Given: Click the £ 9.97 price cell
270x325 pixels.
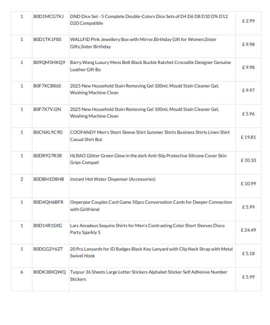Looking at the screenshot, I should (x=248, y=90).
